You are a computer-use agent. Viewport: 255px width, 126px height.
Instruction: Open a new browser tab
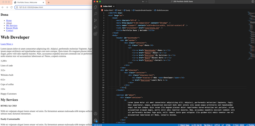(48, 3)
